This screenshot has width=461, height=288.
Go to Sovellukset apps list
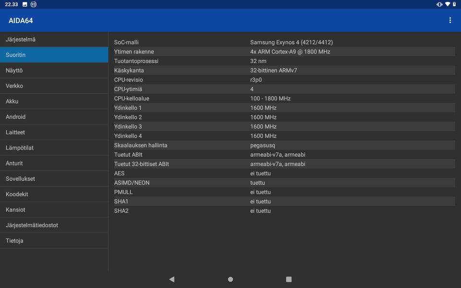[54, 179]
